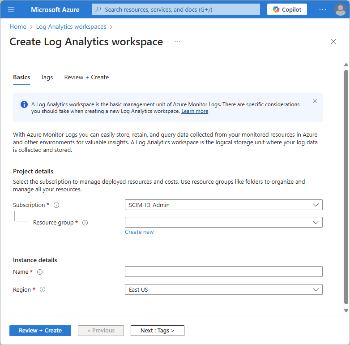Viewport: 350px width, 345px height.
Task: Click the Create new resource group link
Action: 139,232
